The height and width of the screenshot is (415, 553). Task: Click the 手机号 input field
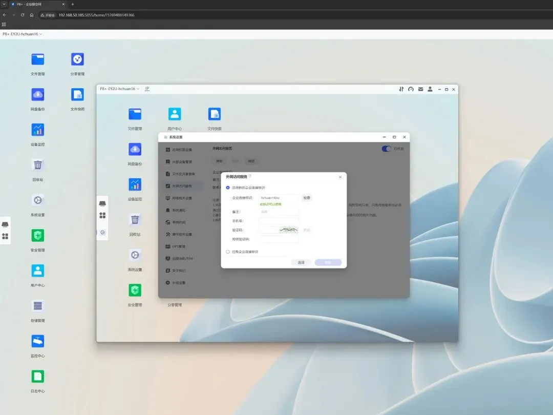279,221
